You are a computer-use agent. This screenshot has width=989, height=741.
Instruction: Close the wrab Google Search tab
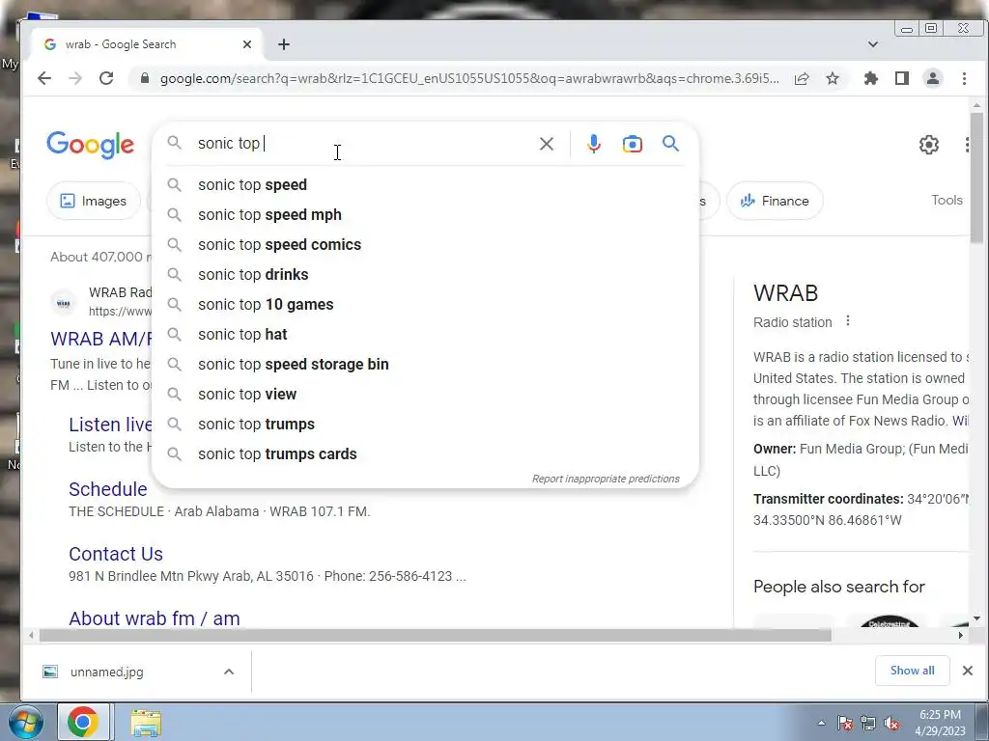pos(247,44)
